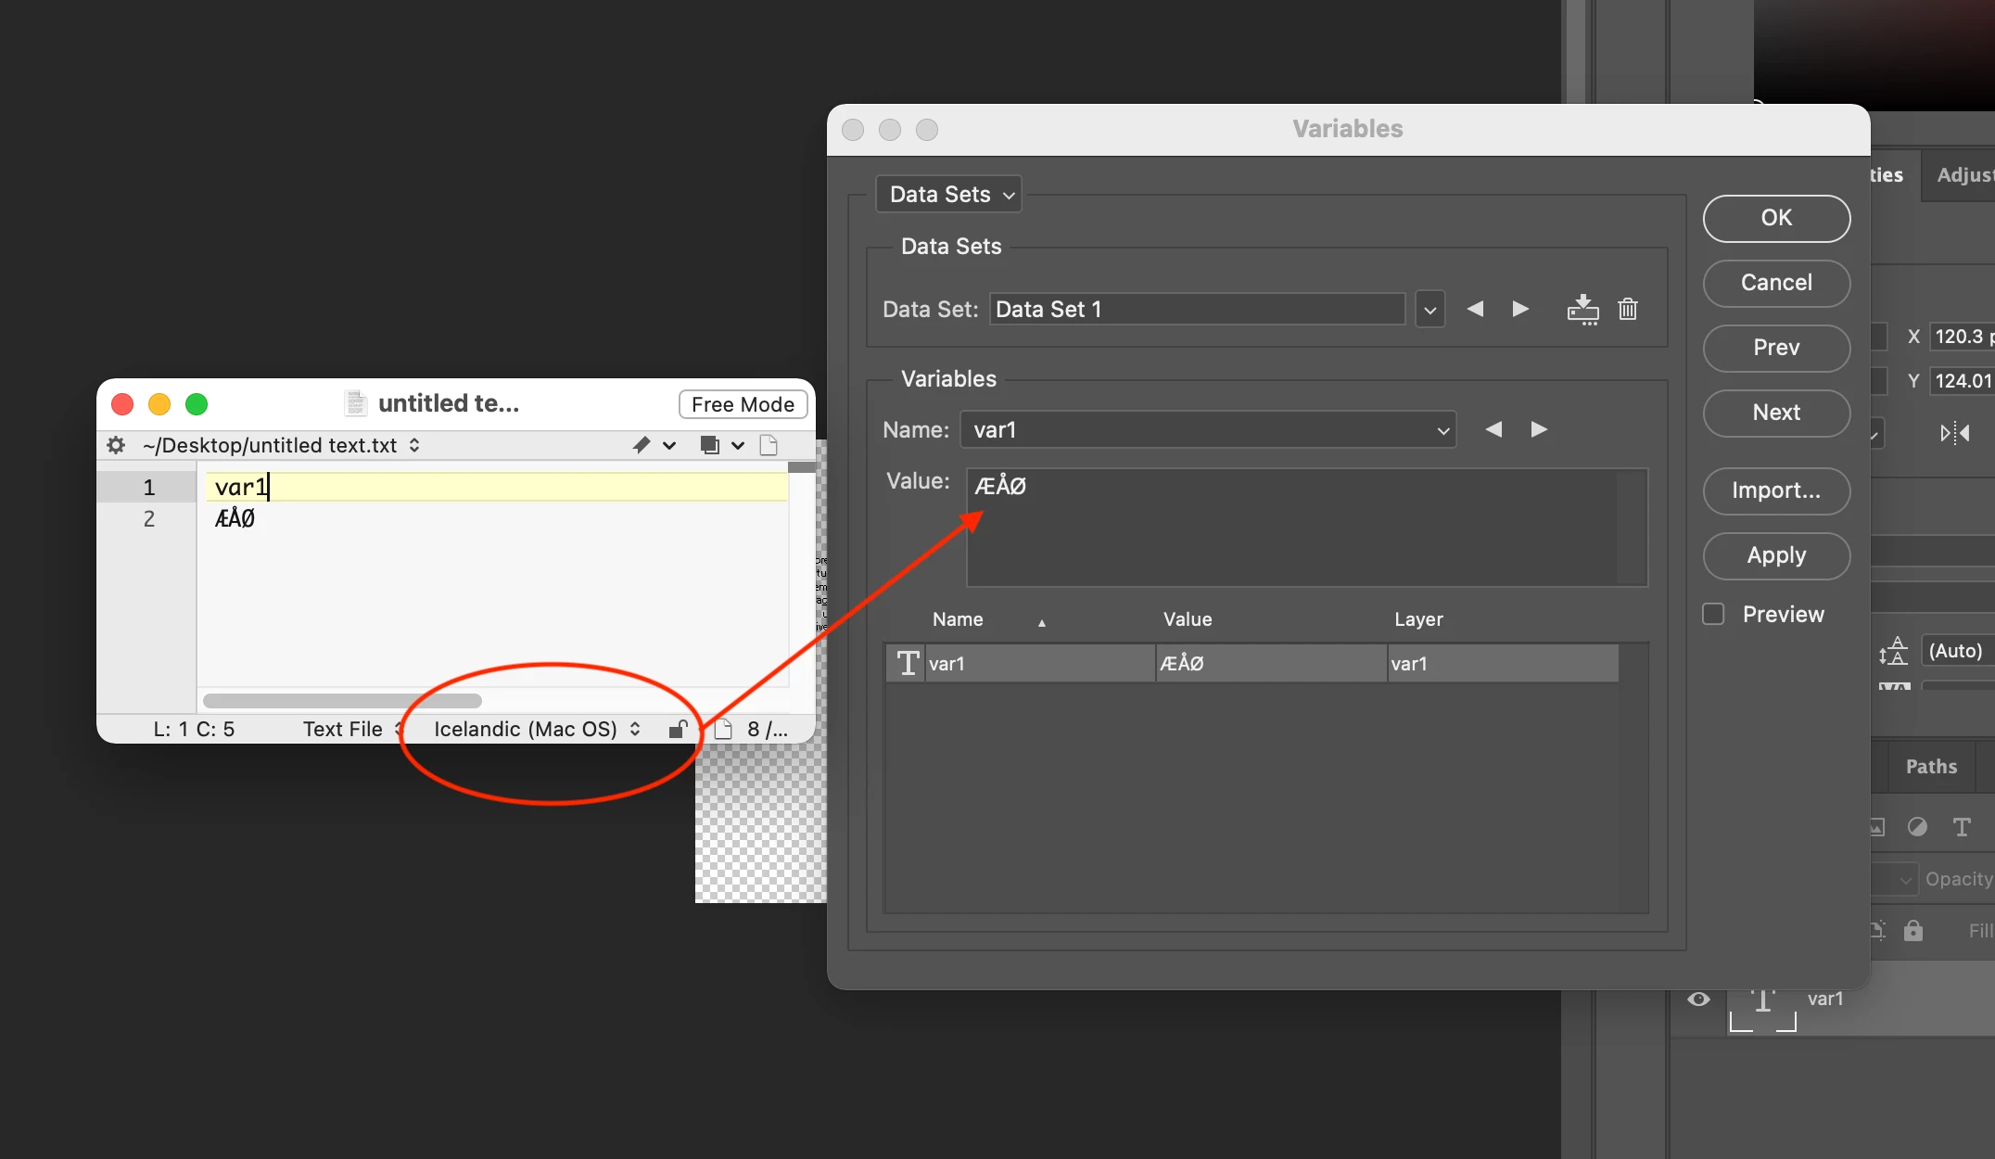This screenshot has width=1995, height=1159.
Task: Switch to the Adjustments tab
Action: (x=1963, y=175)
